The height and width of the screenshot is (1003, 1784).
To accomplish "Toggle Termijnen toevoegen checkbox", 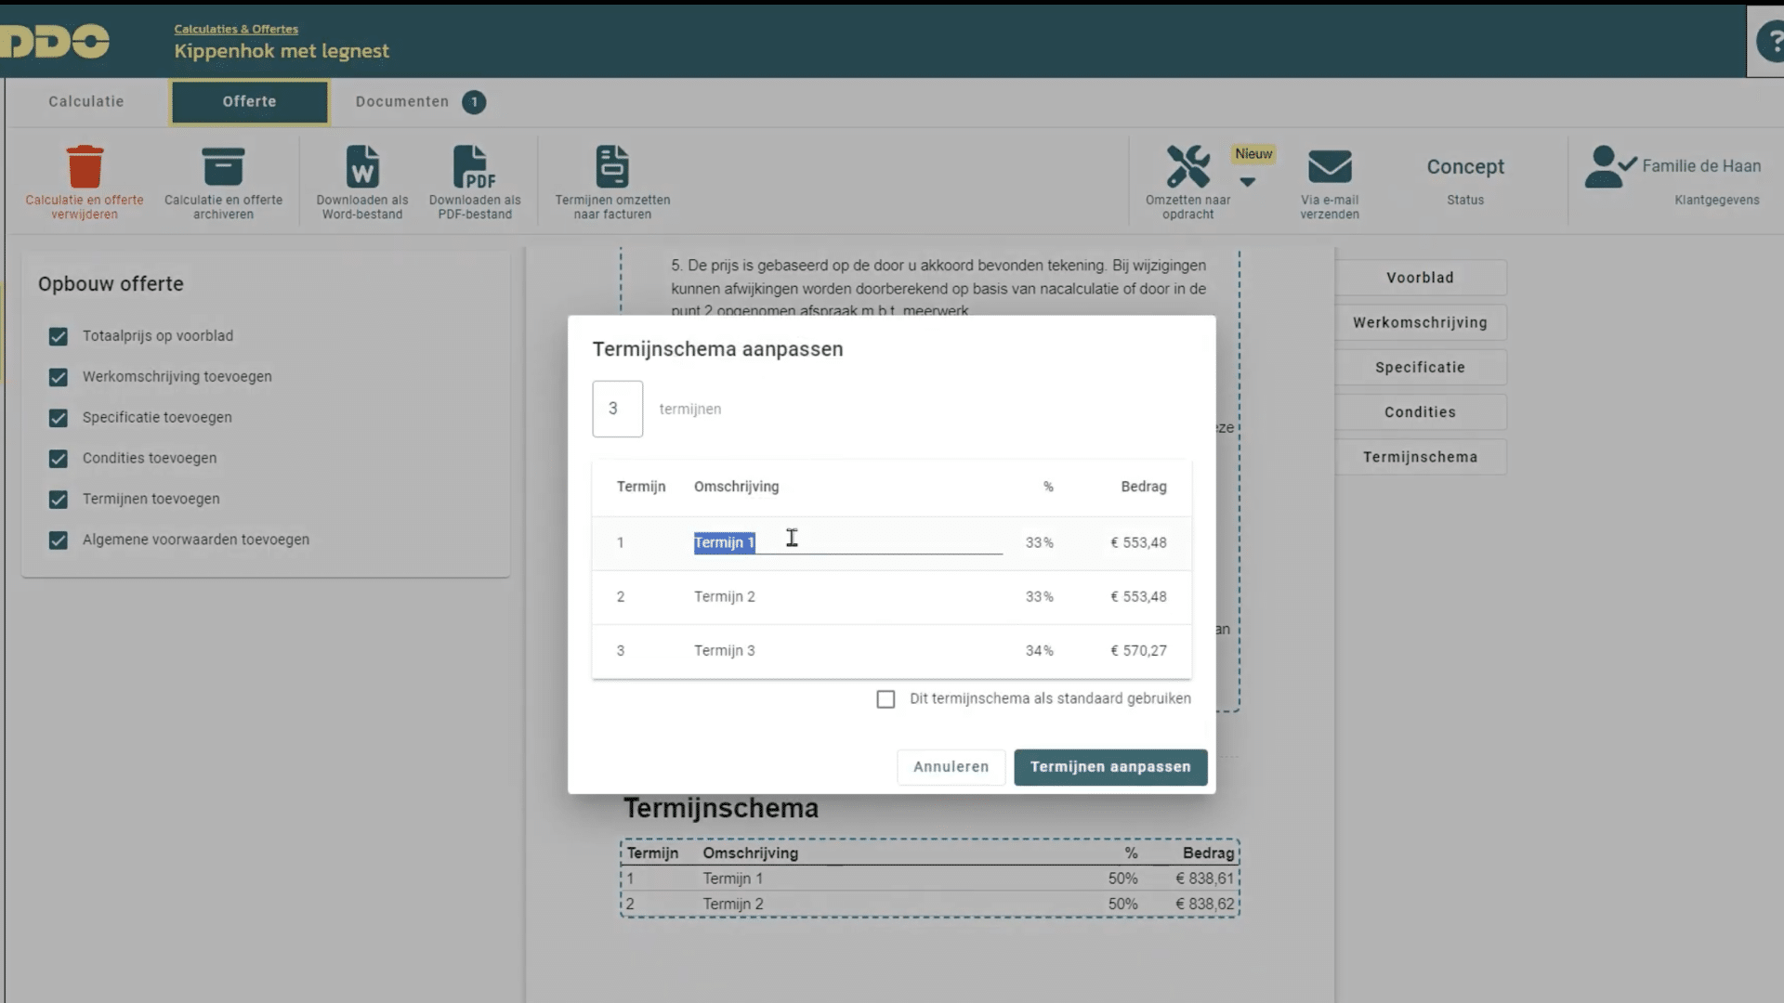I will (59, 500).
